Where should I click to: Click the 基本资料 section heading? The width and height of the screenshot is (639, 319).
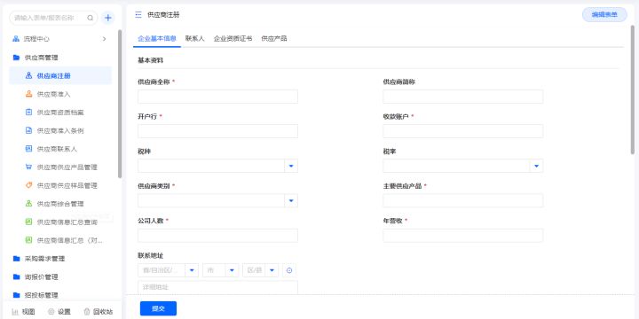click(x=150, y=60)
